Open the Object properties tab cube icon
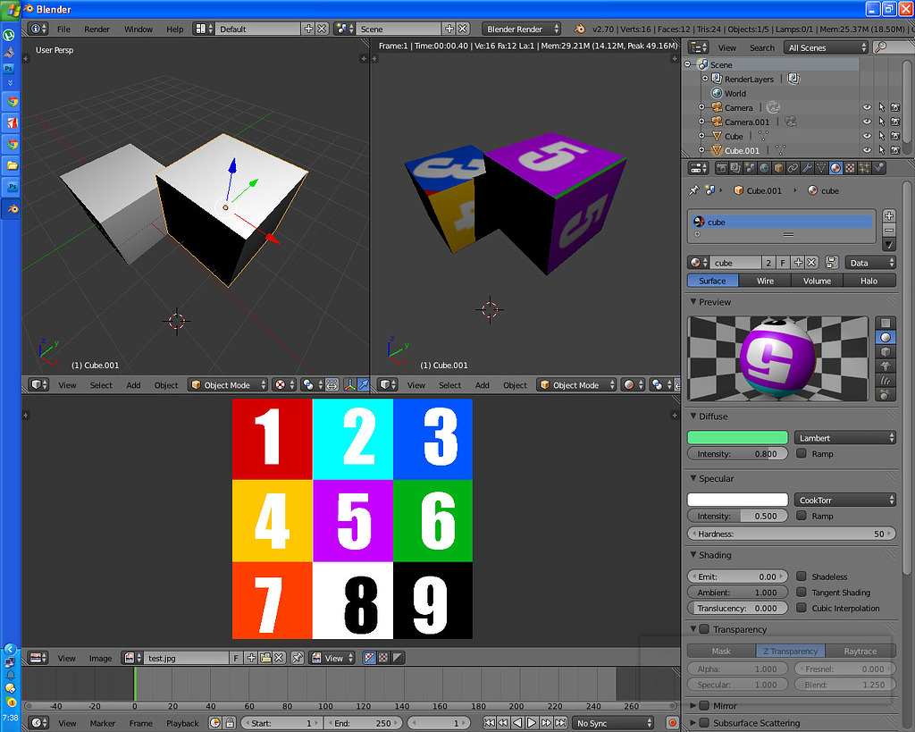 click(778, 168)
